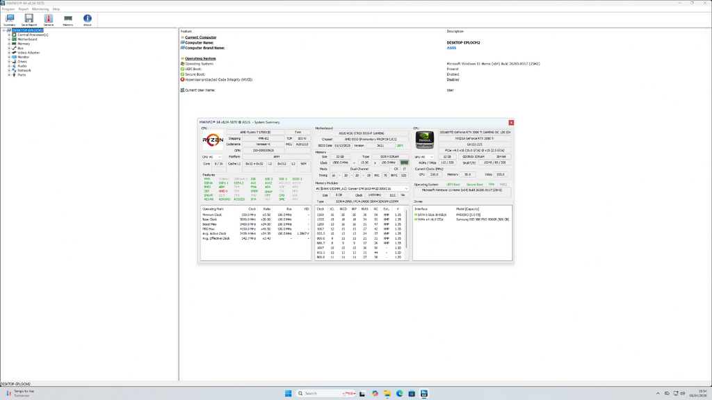Select the SATA 6 Gb/s drive row
712x400 pixels.
(x=462, y=215)
